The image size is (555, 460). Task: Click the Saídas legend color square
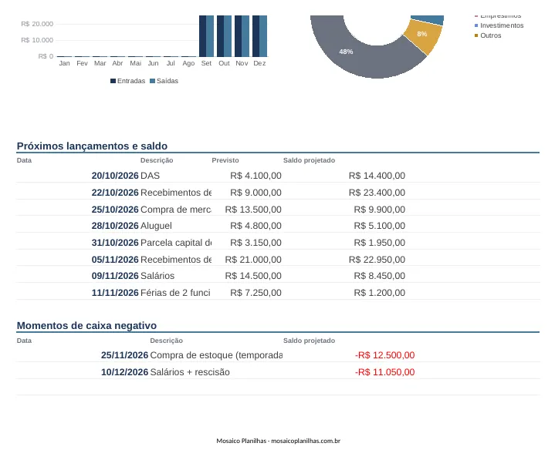153,81
